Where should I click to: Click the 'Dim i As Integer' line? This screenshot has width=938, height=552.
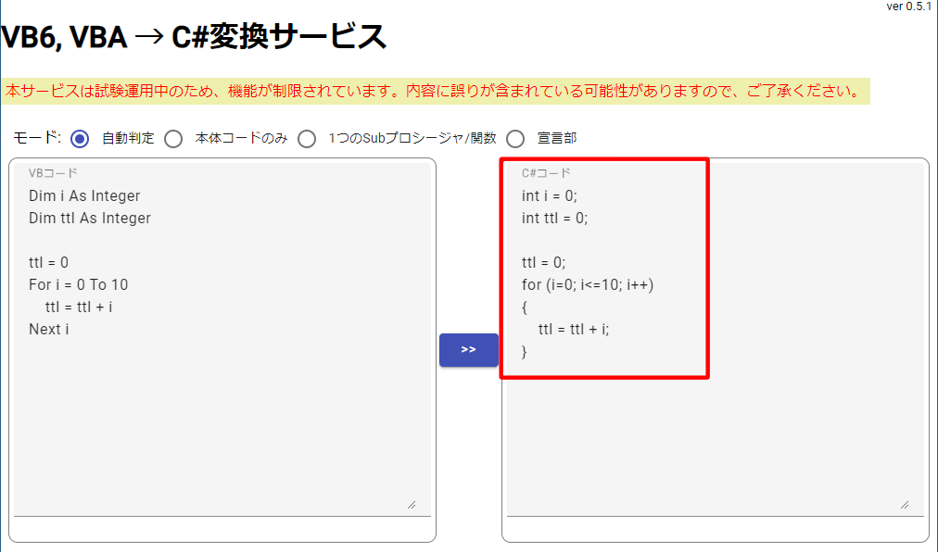tap(84, 196)
